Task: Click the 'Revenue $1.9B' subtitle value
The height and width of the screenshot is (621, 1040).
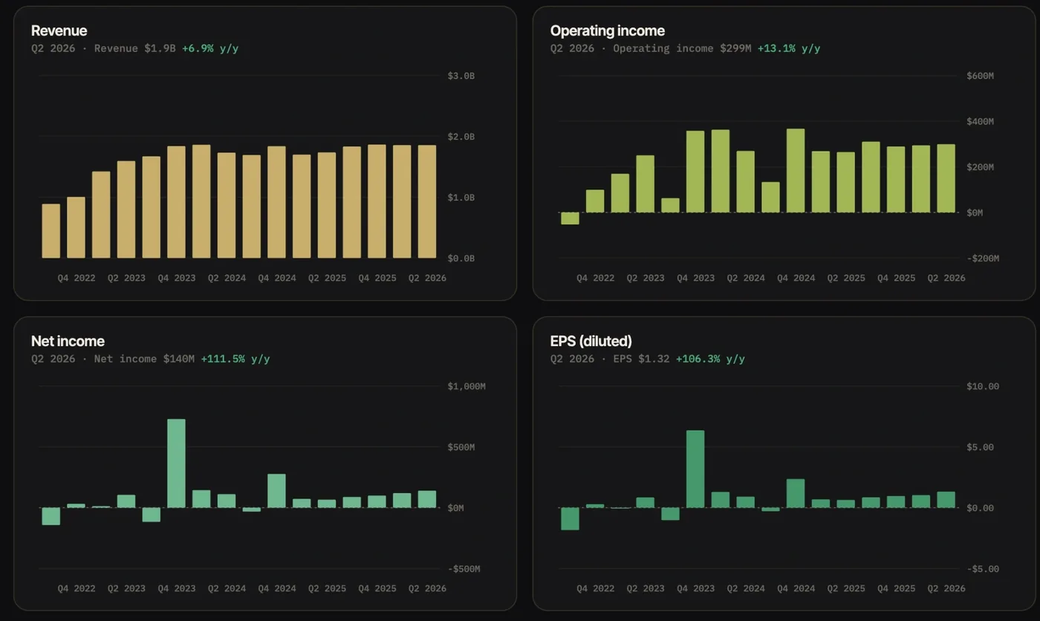Action: pos(134,48)
